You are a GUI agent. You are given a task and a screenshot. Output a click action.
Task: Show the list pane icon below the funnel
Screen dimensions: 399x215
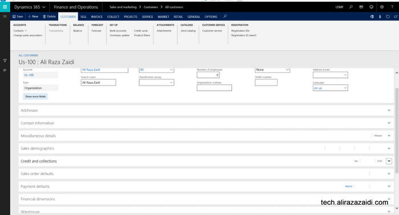(x=5, y=70)
